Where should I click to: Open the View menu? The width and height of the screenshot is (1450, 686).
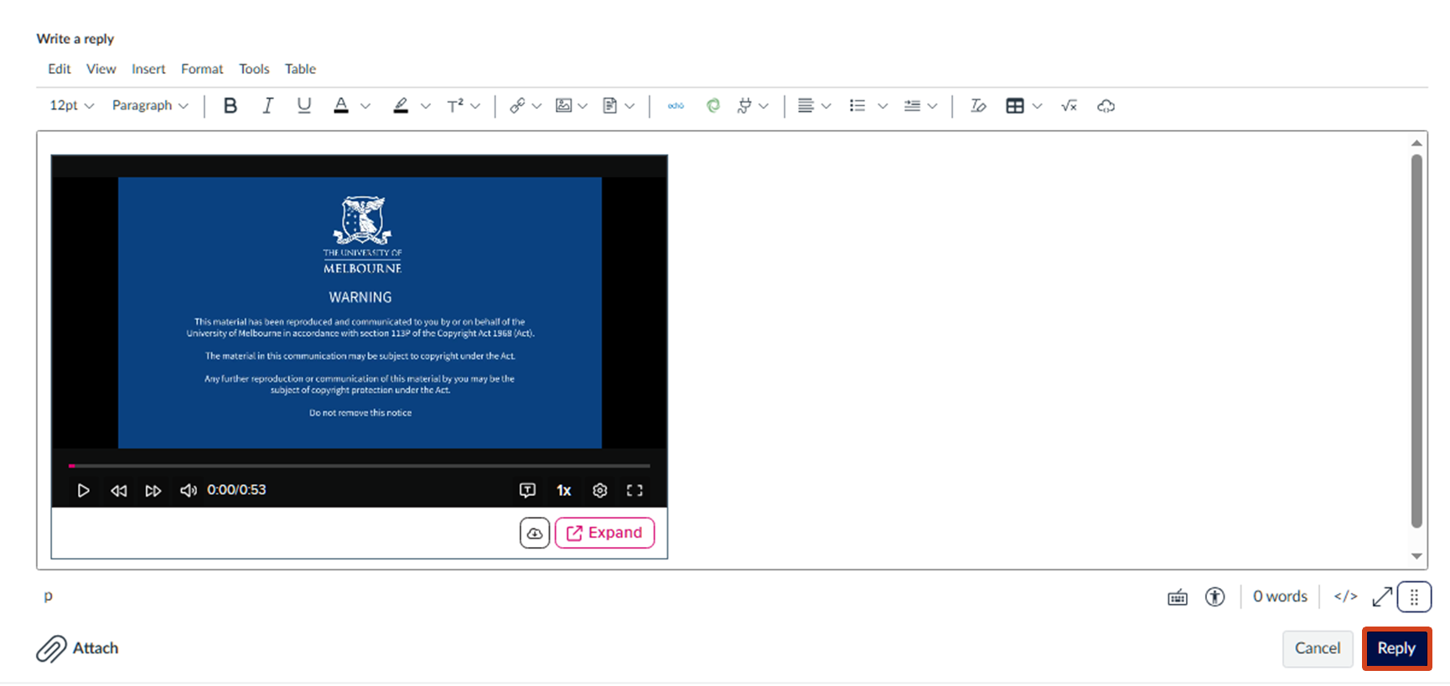(101, 69)
